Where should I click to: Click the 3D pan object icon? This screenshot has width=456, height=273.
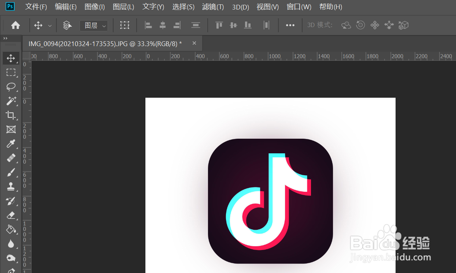[x=375, y=25]
